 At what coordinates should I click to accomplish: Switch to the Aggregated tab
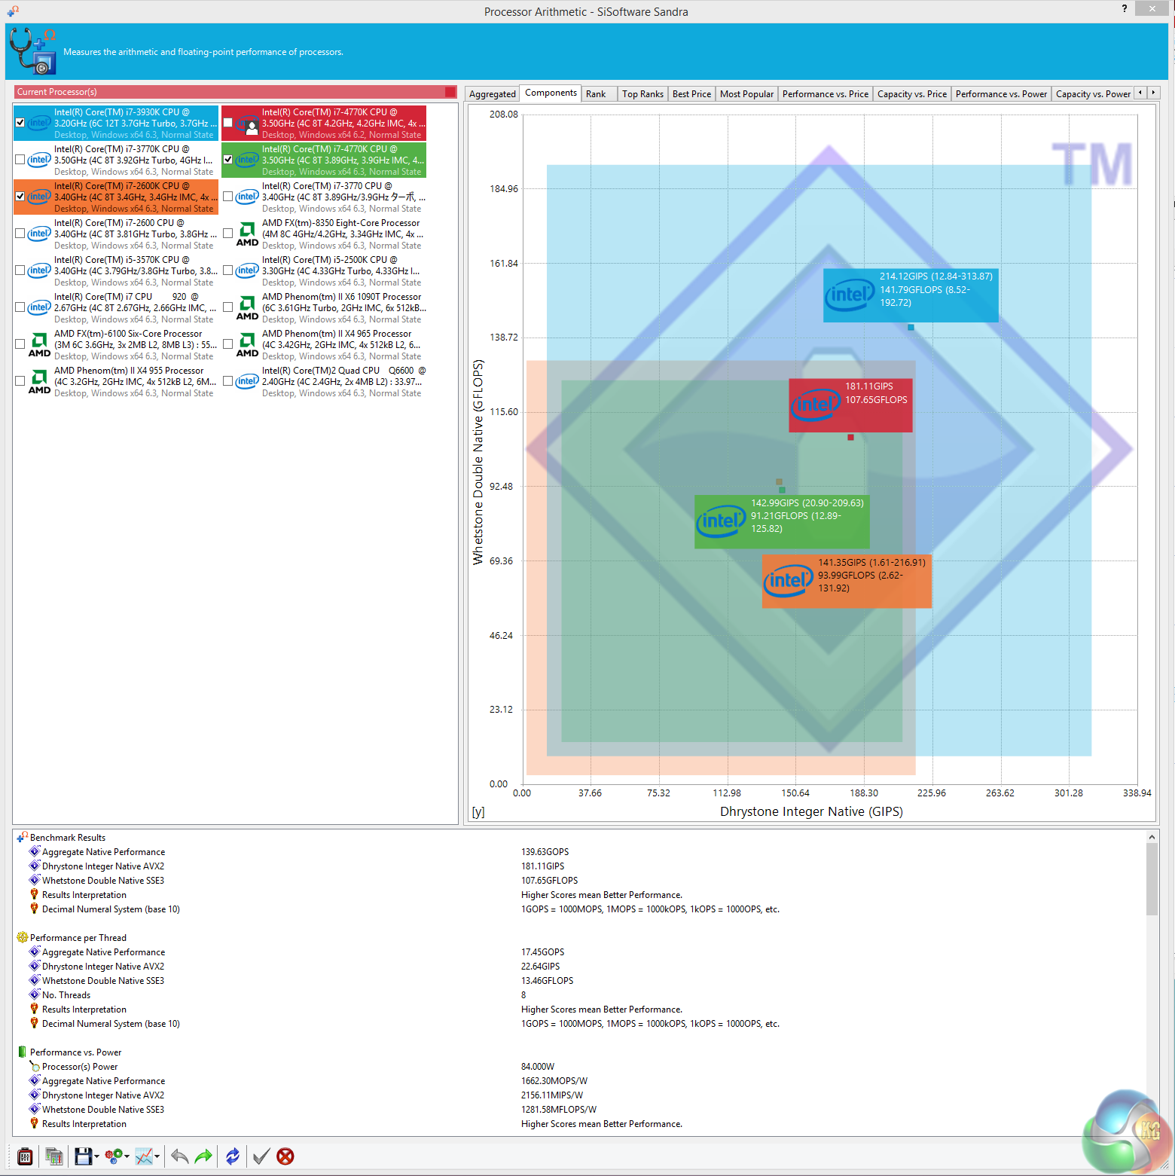pyautogui.click(x=493, y=94)
